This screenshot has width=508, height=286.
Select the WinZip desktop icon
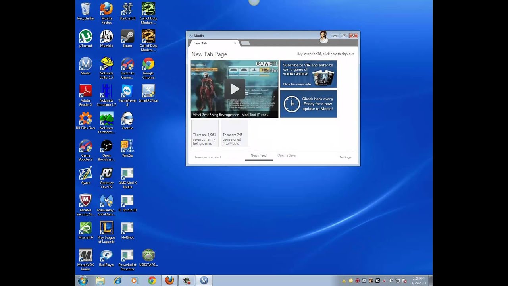127,149
